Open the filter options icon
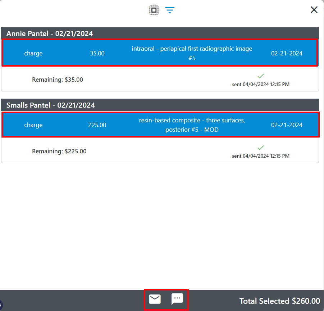 point(170,10)
